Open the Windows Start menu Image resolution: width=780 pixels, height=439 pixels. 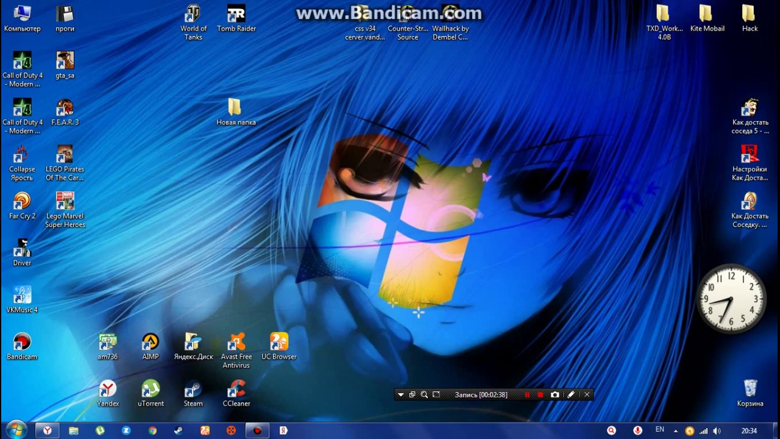click(x=16, y=430)
